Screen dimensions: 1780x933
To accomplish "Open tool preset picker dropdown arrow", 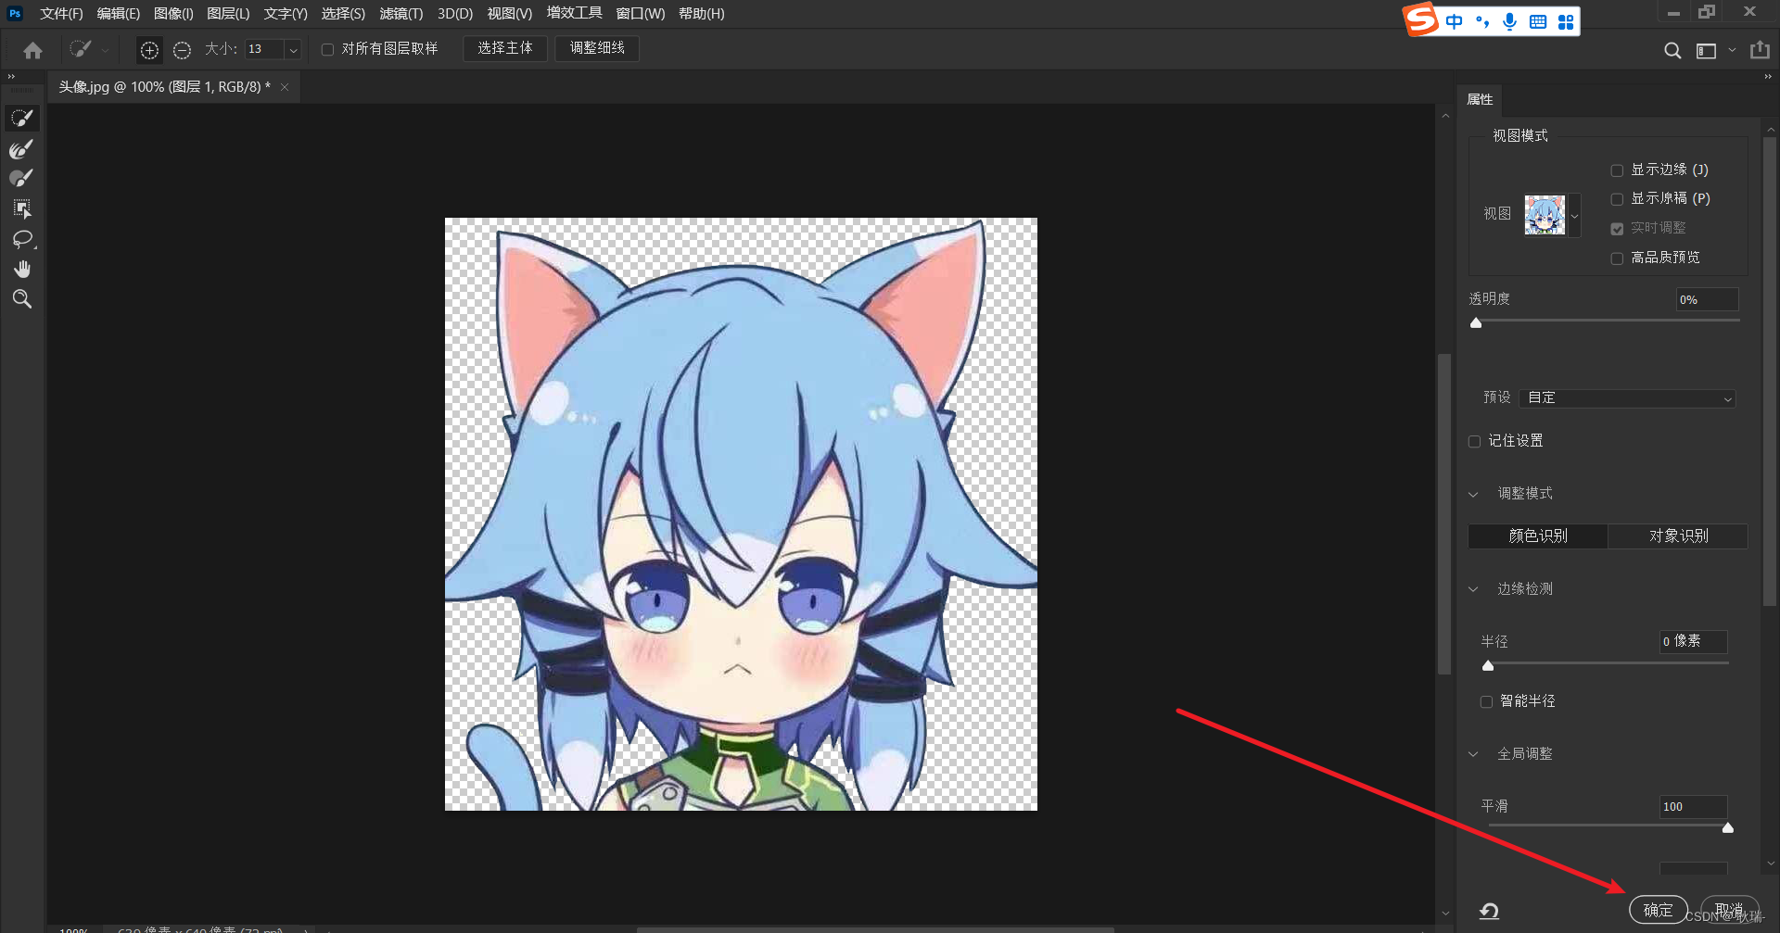I will (105, 51).
